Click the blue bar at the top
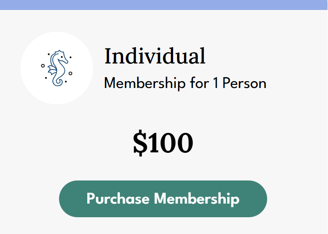 pyautogui.click(x=164, y=5)
